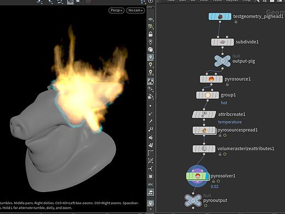Click the volumerasterizeattributes1 name label
Screen dimensions: 285x214
[x=246, y=149]
